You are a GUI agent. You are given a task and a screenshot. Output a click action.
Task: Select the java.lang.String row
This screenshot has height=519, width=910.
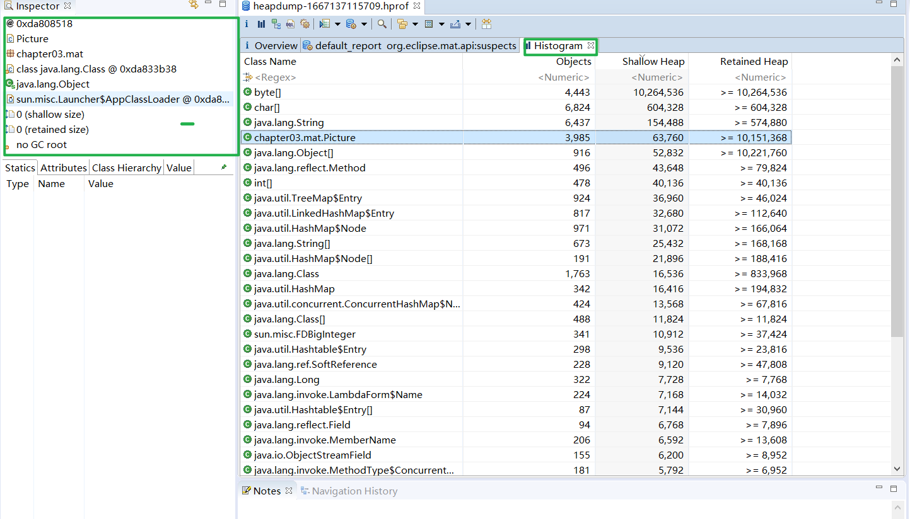(x=516, y=122)
